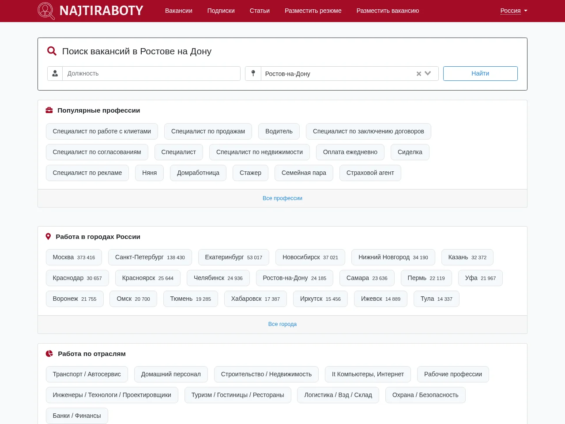Viewport: 565px width, 424px height.
Task: Click the red search icon beside the heading
Action: pos(52,51)
